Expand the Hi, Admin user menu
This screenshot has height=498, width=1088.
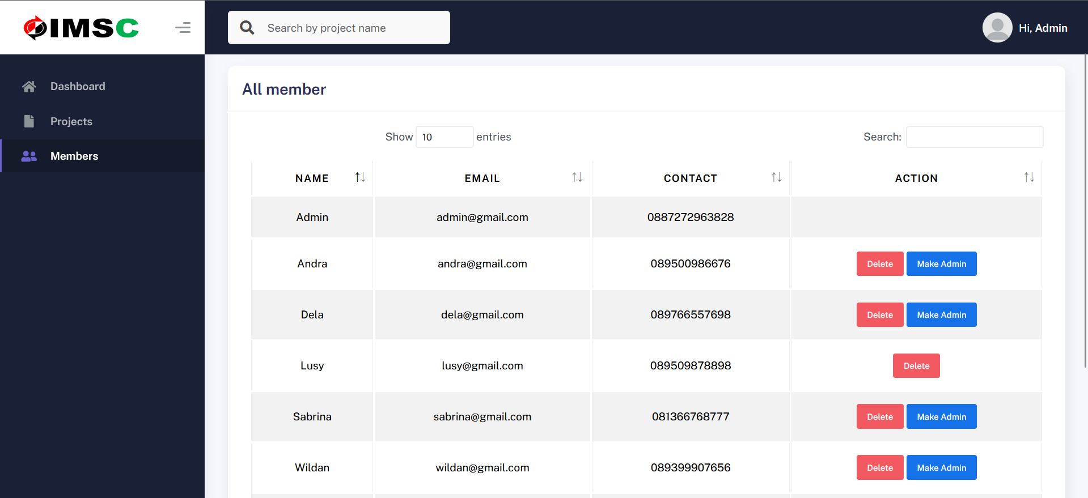click(x=1043, y=28)
